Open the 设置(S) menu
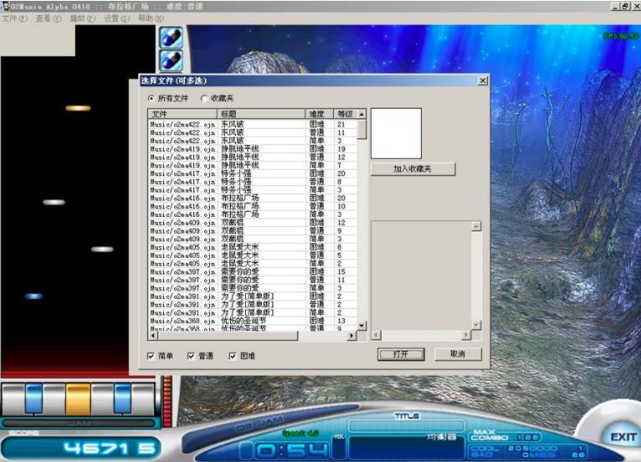Viewport: 641px width, 462px height. point(116,18)
